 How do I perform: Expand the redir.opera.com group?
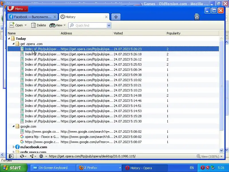pyautogui.click(x=13, y=152)
